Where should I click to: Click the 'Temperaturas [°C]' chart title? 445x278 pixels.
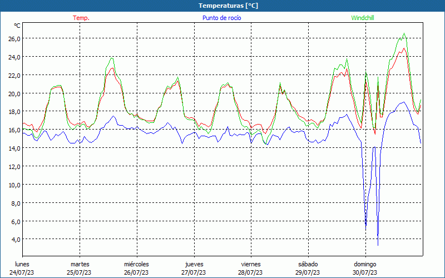(228, 6)
